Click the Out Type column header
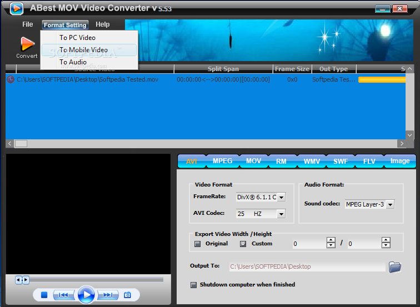 tap(334, 69)
